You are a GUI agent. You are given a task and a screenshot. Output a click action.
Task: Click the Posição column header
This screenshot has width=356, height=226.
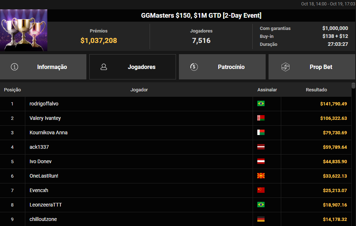point(13,90)
